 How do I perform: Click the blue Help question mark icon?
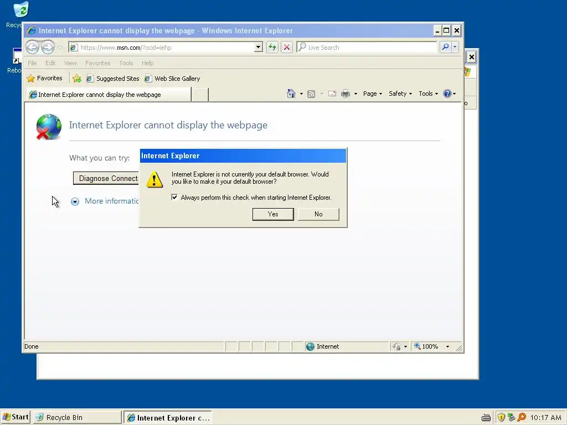tap(447, 94)
